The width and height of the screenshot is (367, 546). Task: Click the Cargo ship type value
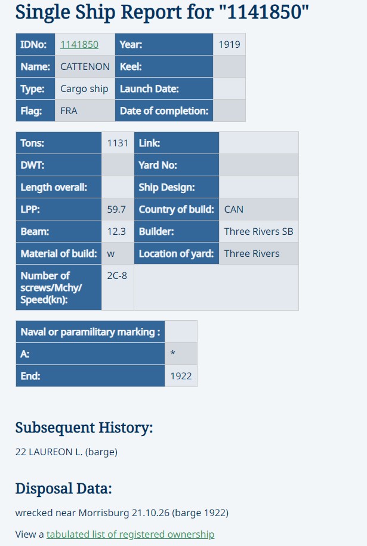[x=85, y=89]
